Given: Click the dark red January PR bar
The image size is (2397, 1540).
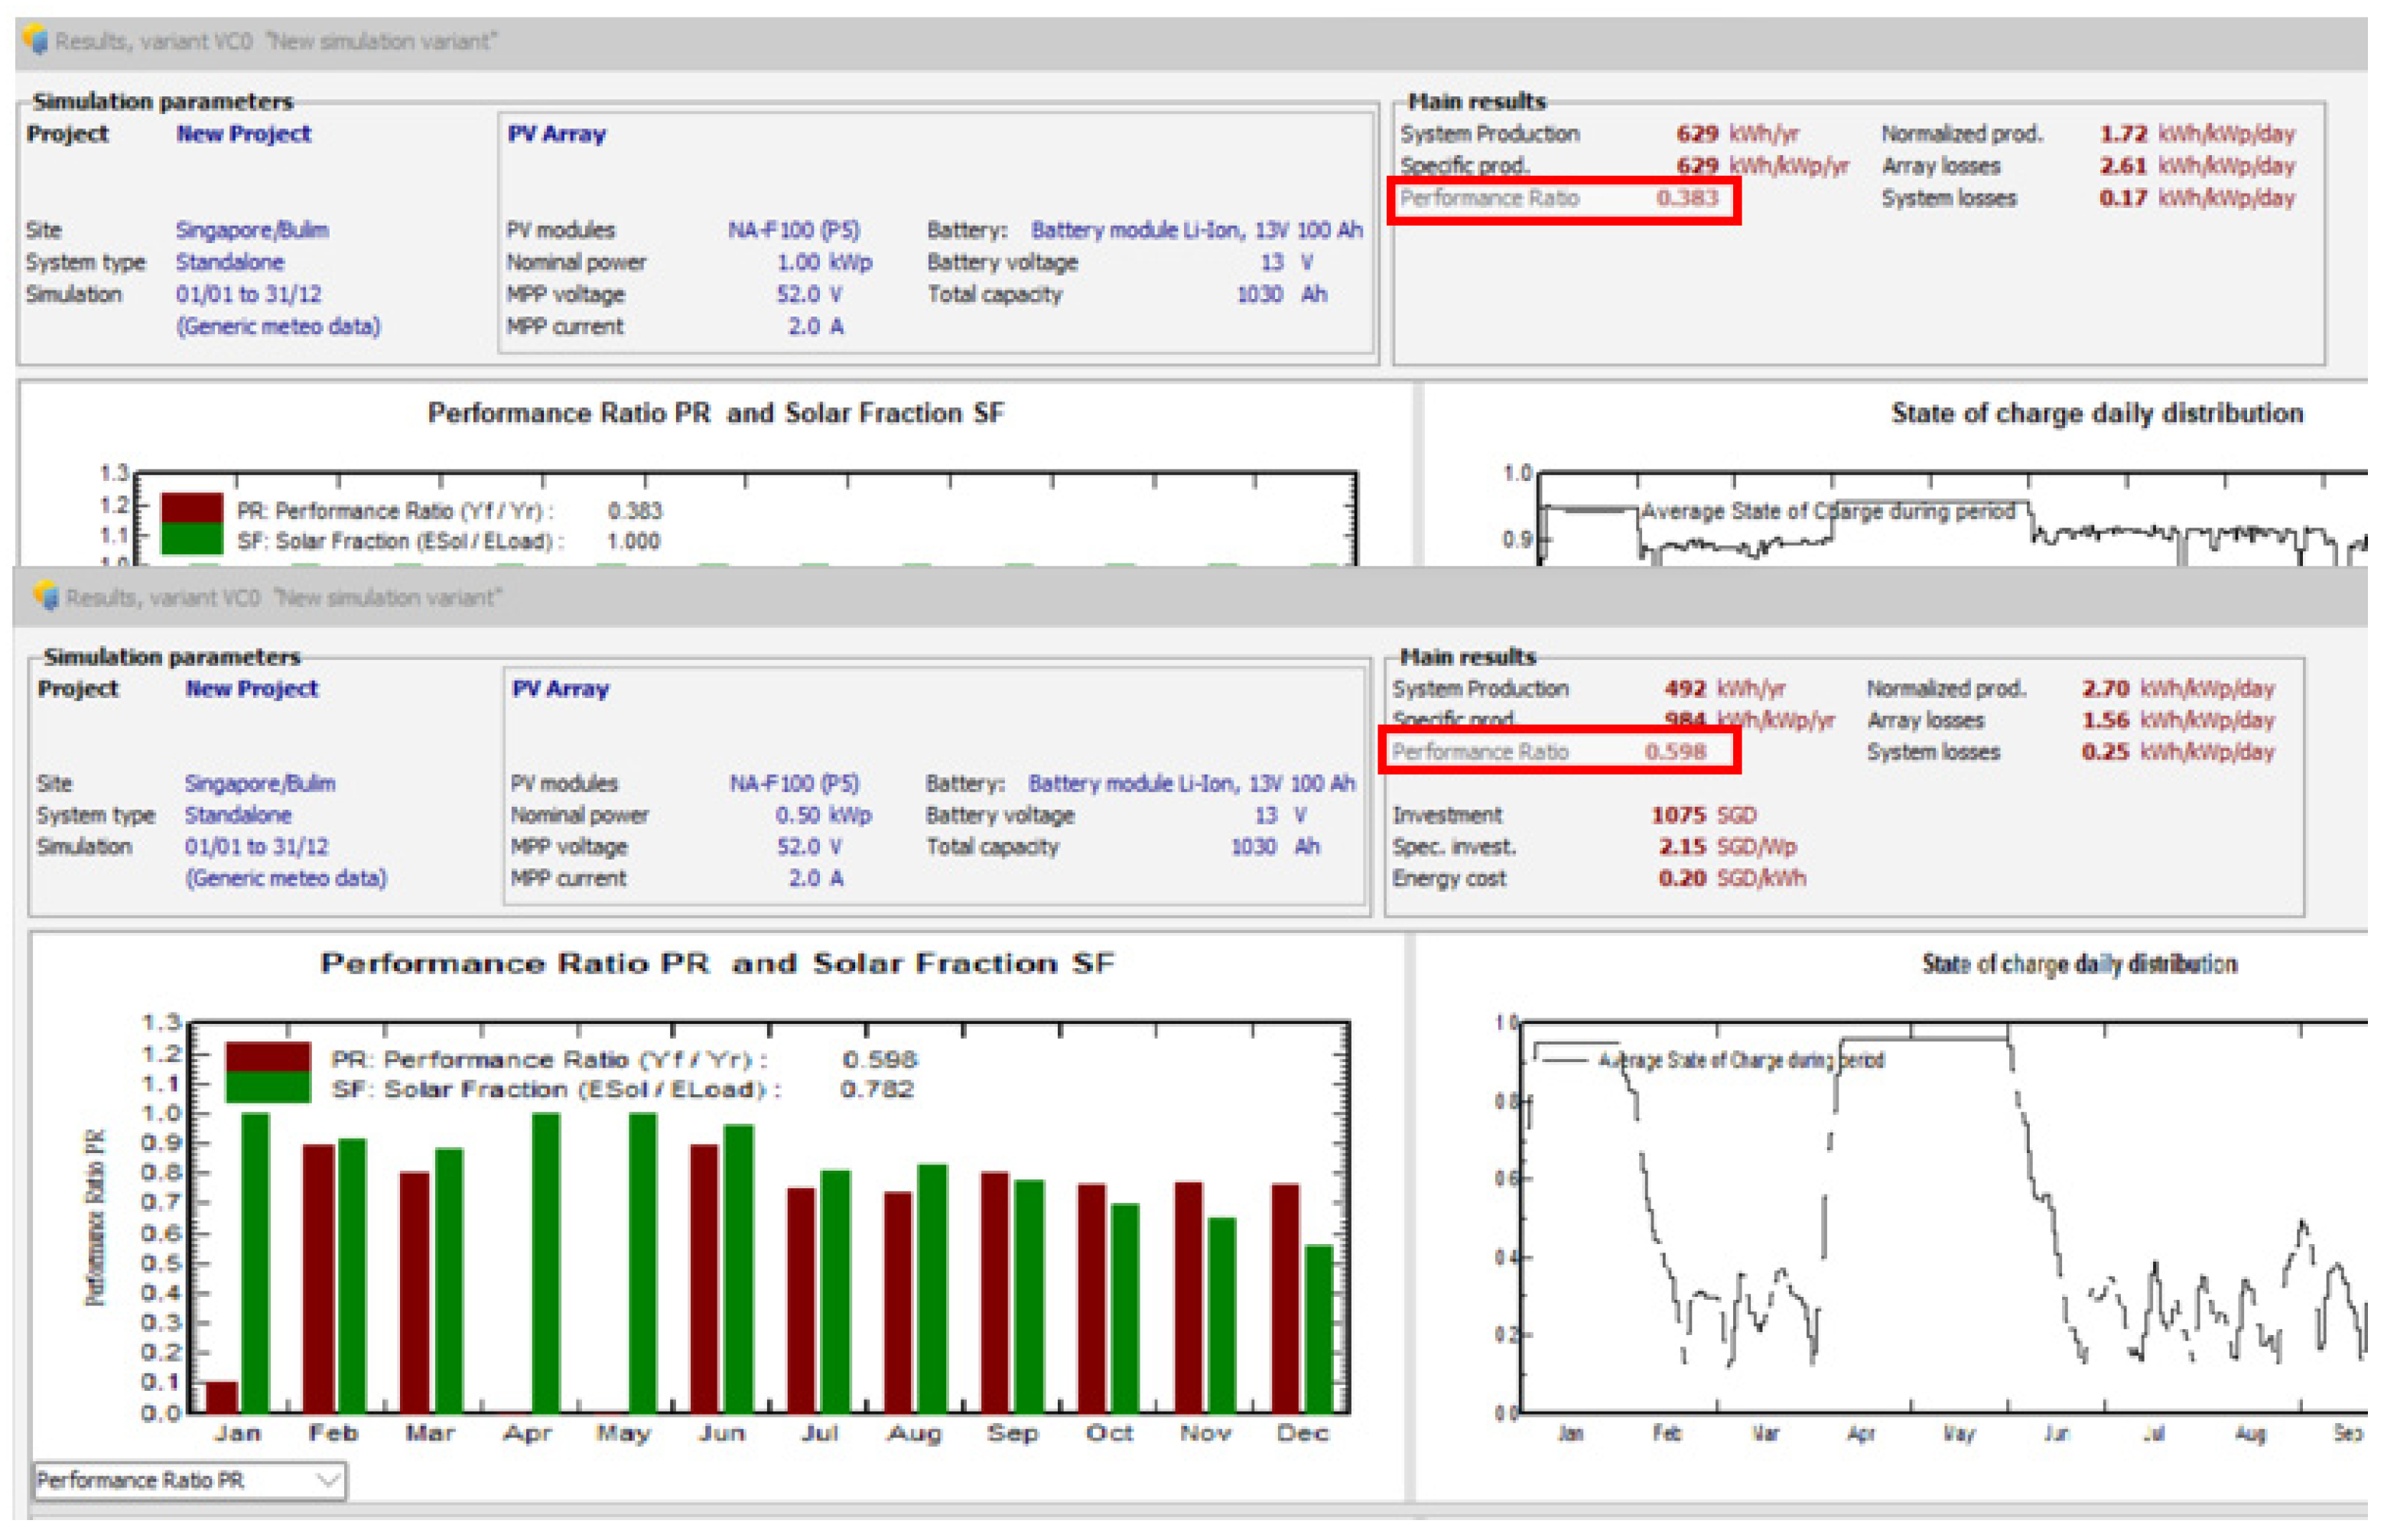Looking at the screenshot, I should coord(222,1396).
